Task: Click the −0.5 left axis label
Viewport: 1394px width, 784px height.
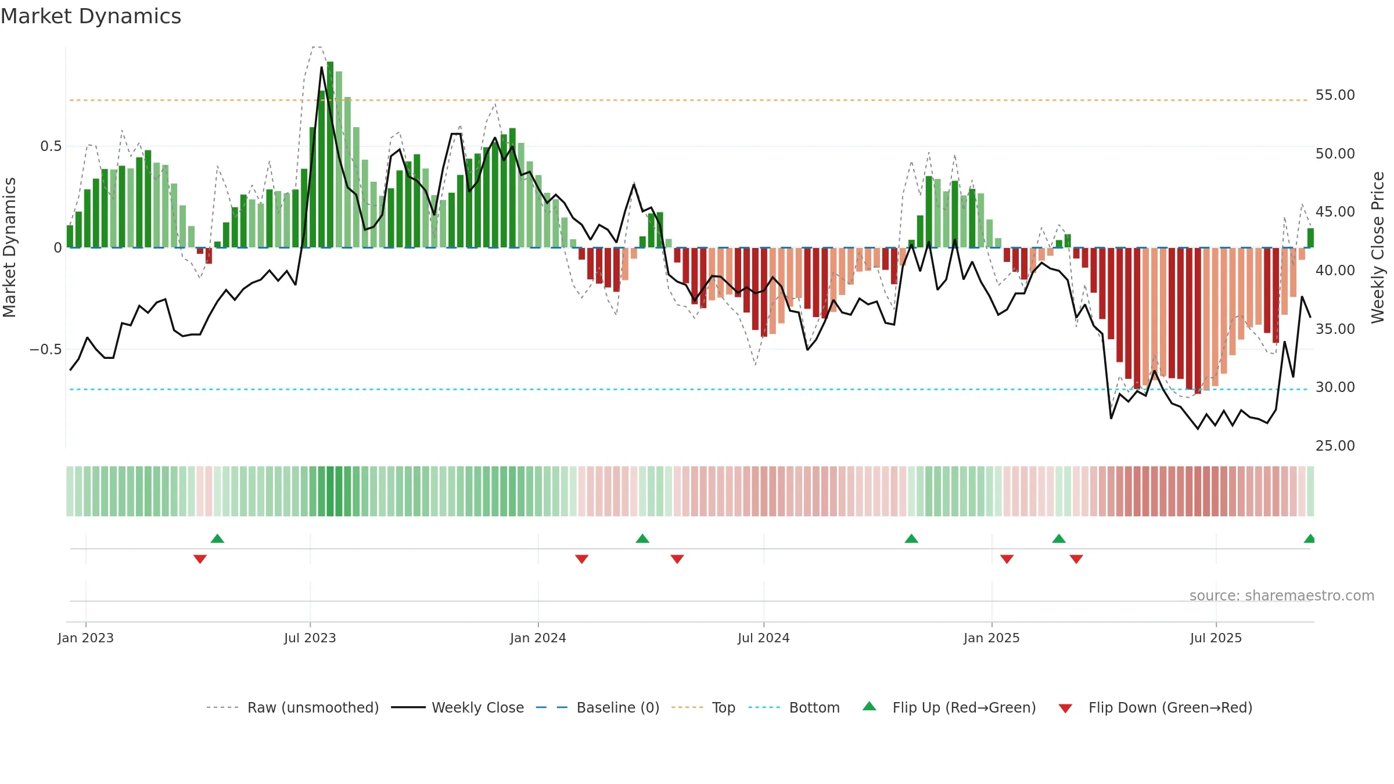Action: click(46, 350)
